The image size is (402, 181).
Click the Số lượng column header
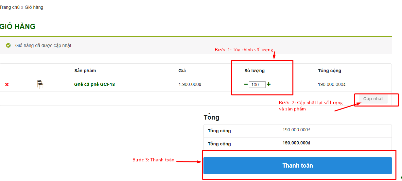(x=254, y=71)
